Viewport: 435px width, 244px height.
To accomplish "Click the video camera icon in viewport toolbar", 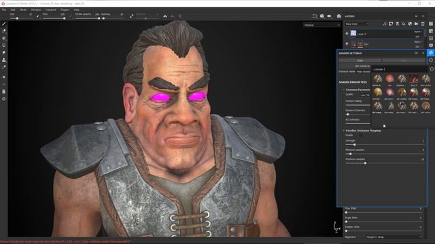I will 329,16.
